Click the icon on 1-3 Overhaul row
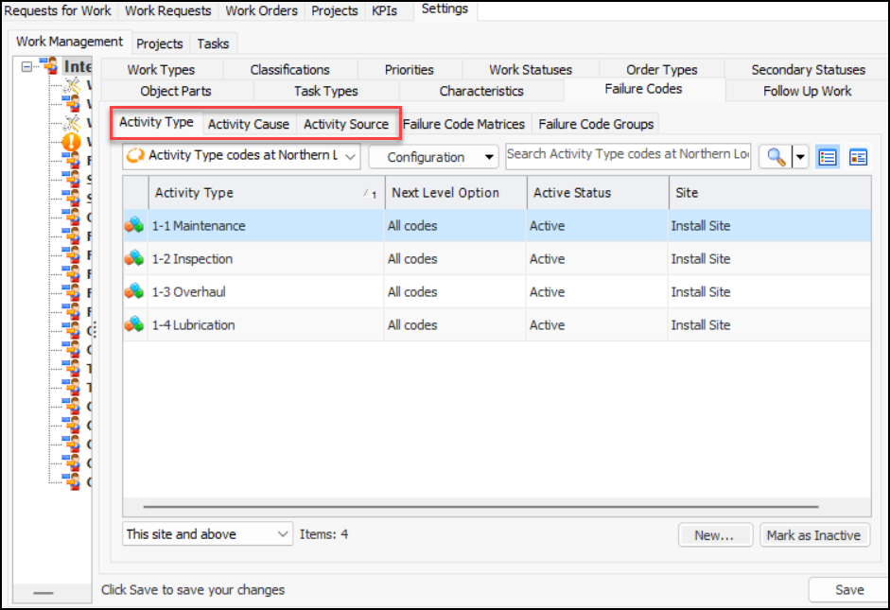 click(x=134, y=291)
